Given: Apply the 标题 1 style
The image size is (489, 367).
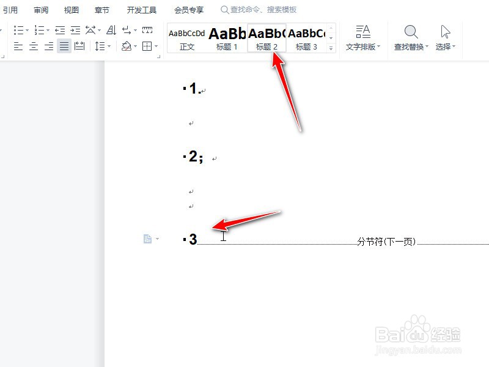Looking at the screenshot, I should tap(227, 39).
